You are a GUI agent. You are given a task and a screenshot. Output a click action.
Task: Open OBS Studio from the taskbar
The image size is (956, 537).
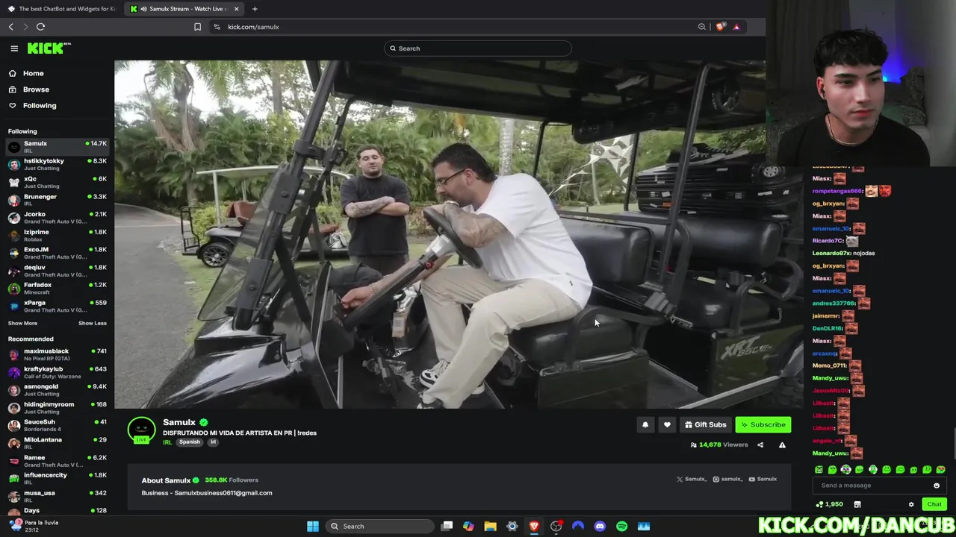click(x=556, y=527)
